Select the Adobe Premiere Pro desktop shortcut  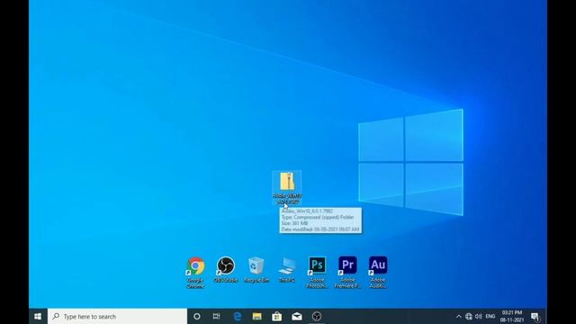[x=347, y=272]
